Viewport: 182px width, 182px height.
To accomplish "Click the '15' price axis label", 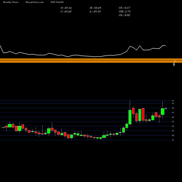I will tap(173, 140).
